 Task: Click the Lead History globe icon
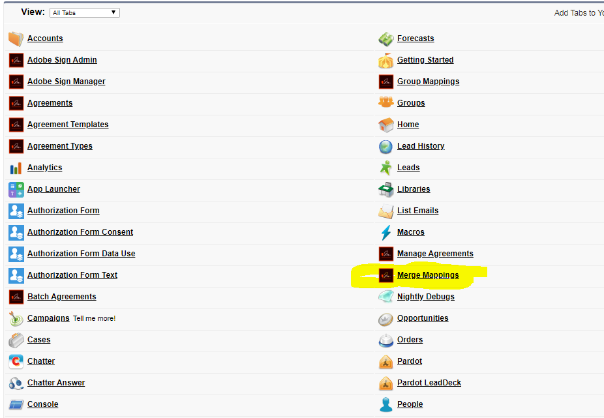pos(385,146)
